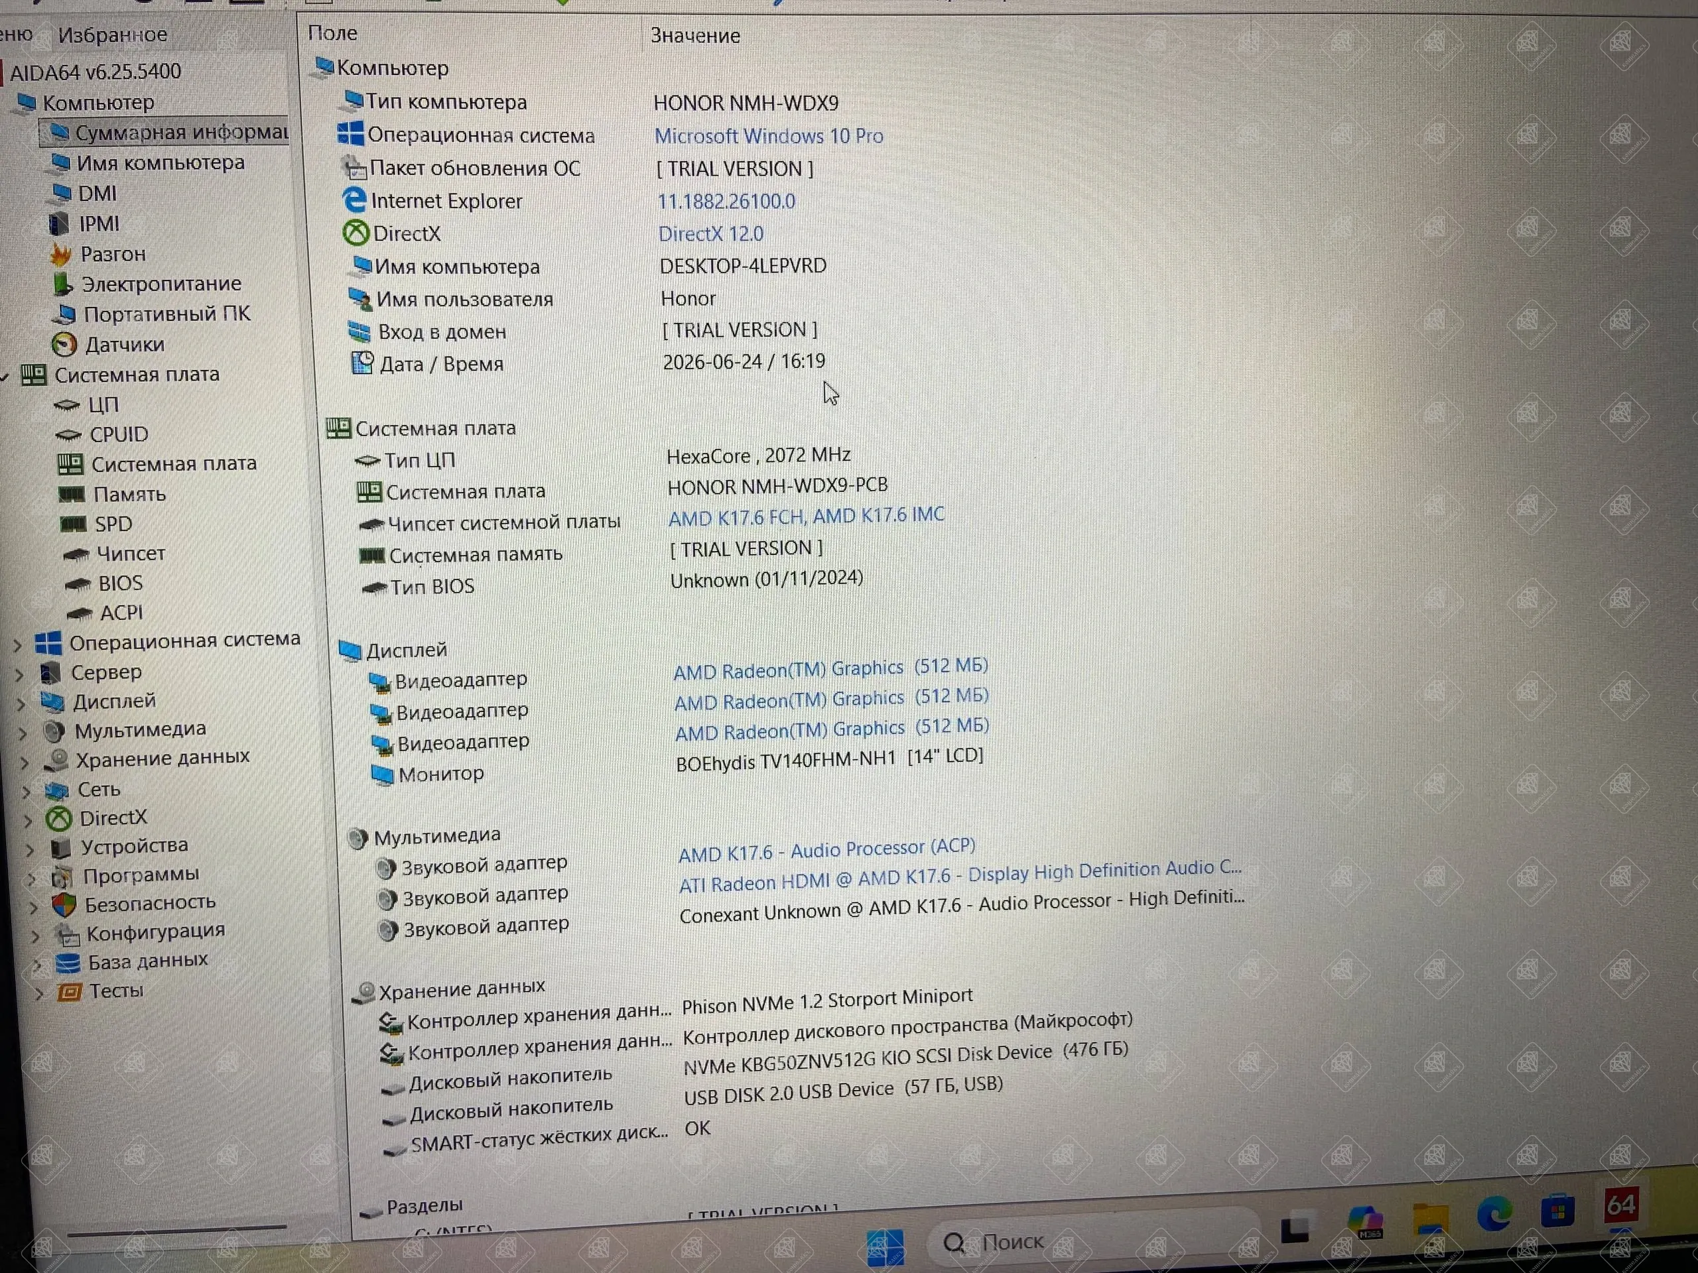This screenshot has height=1273, width=1698.
Task: Open the Избранное tab
Action: pyautogui.click(x=113, y=34)
